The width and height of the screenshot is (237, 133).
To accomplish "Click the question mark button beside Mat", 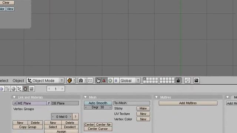I will [76, 117].
